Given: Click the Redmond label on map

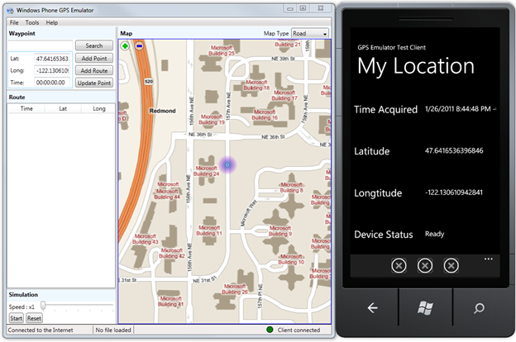Looking at the screenshot, I should (163, 111).
